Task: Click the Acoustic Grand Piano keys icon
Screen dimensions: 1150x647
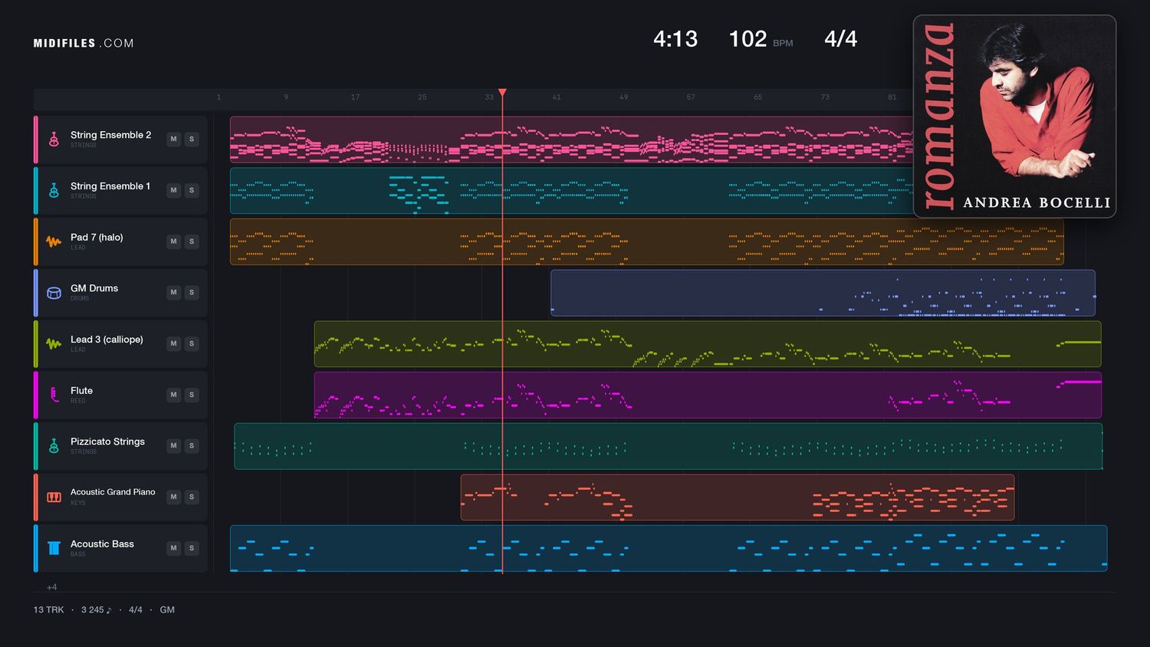Action: tap(54, 497)
